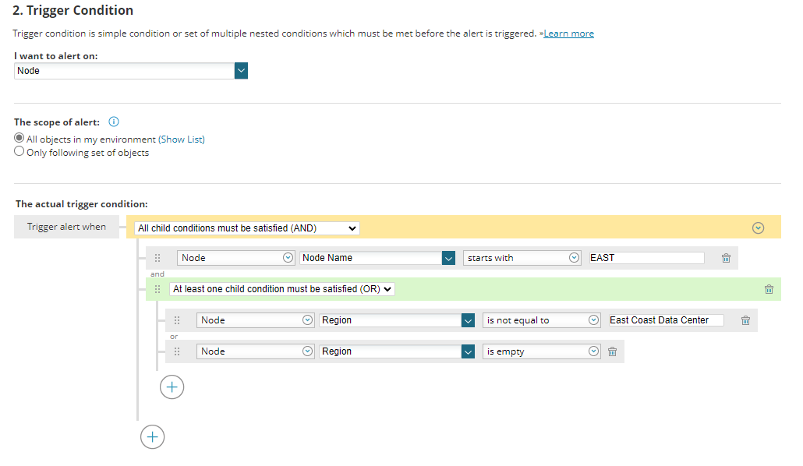Delete the Region is empty condition
803x466 pixels.
pos(612,351)
